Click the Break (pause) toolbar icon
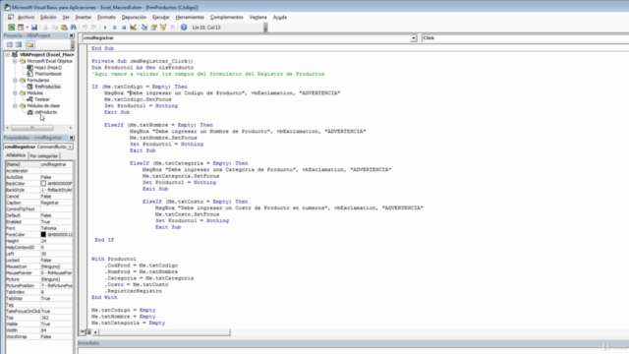The height and width of the screenshot is (354, 629). coord(114,28)
